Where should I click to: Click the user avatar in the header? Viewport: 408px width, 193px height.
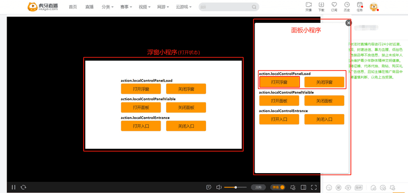point(374,7)
